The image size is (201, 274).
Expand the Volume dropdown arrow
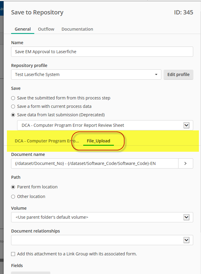point(187,217)
